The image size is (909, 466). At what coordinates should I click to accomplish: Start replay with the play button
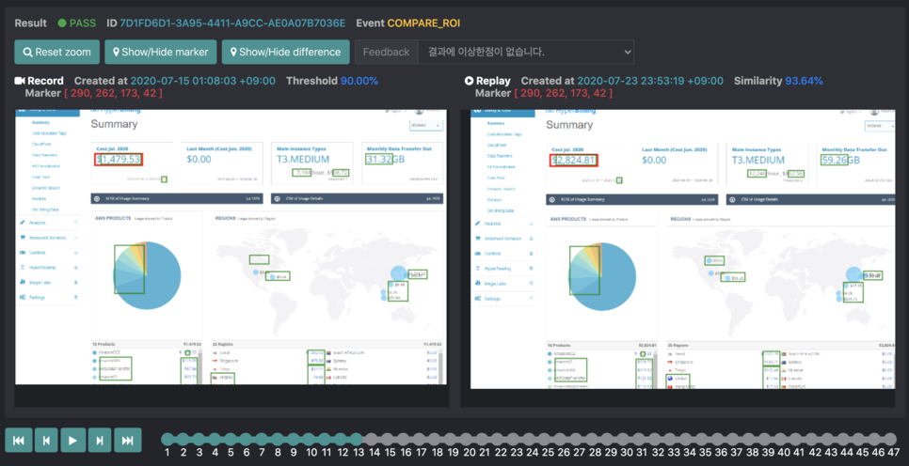(73, 441)
